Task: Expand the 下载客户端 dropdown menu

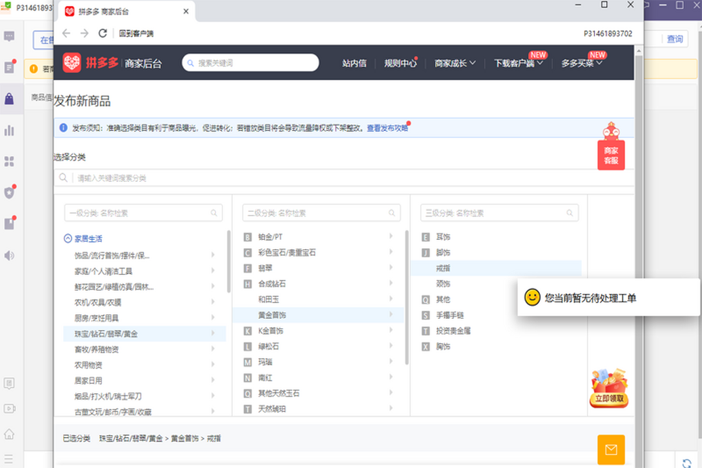Action: pyautogui.click(x=518, y=63)
